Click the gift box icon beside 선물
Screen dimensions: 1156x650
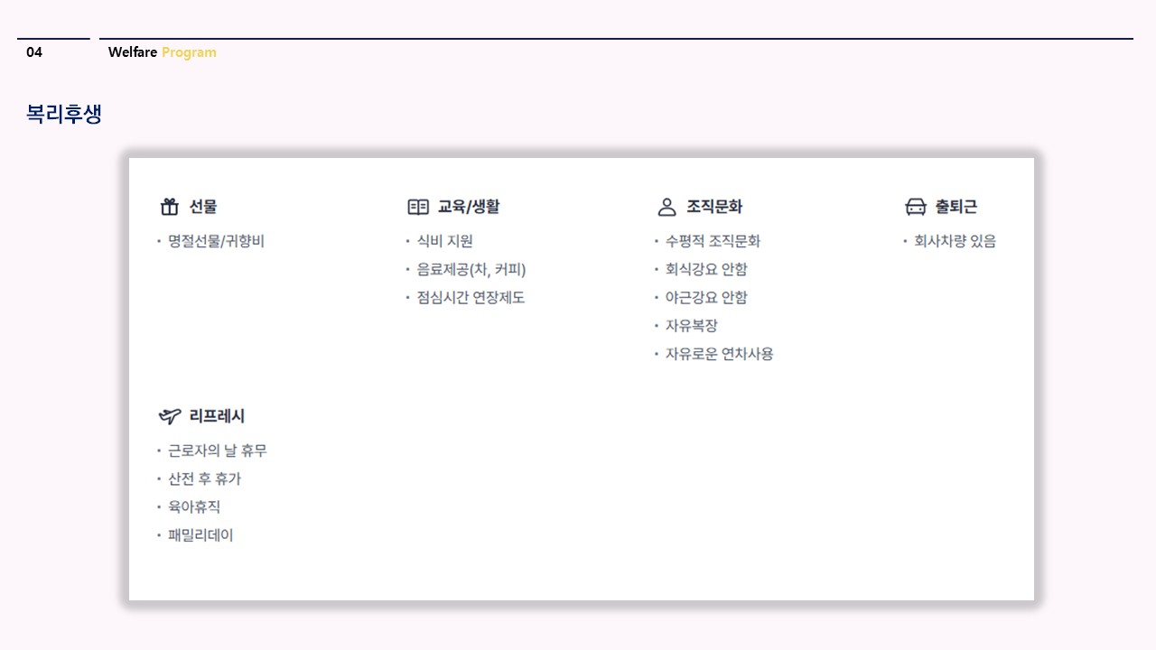tap(169, 208)
